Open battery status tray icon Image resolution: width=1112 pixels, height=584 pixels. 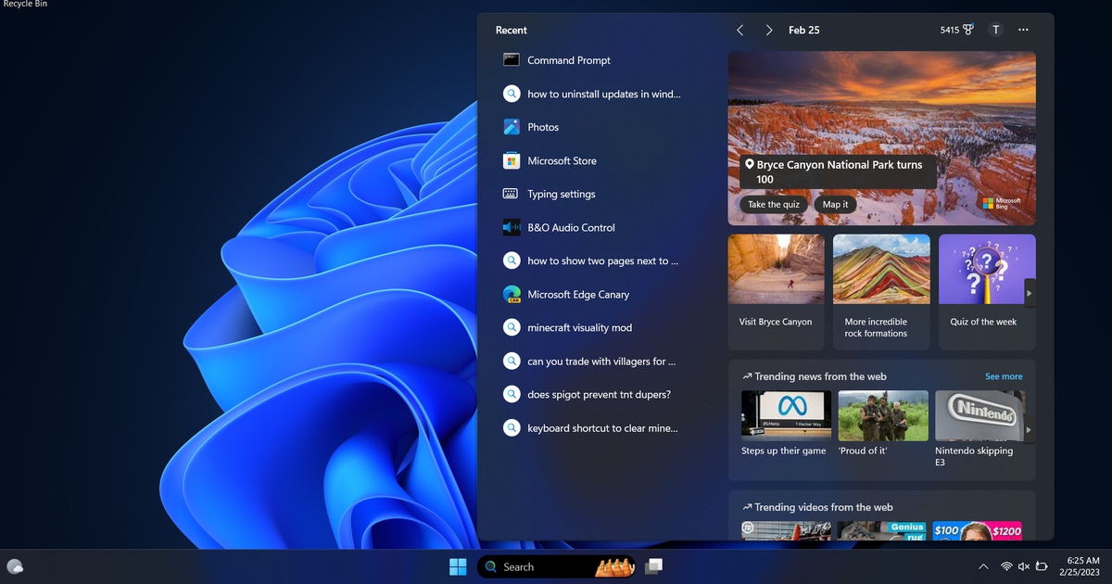click(1042, 566)
